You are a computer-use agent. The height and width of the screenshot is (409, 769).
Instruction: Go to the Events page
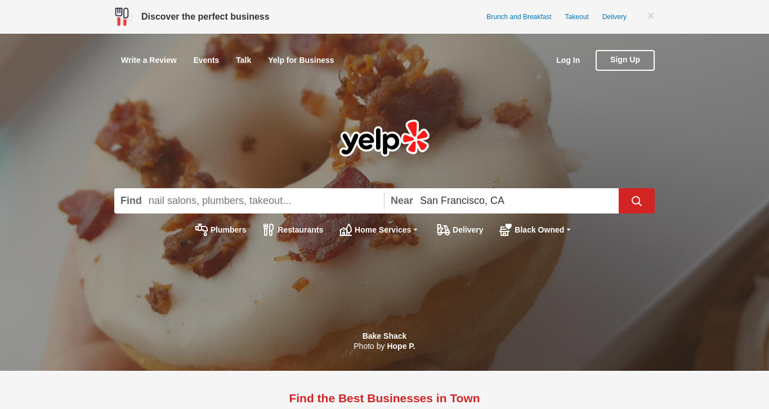tap(206, 60)
